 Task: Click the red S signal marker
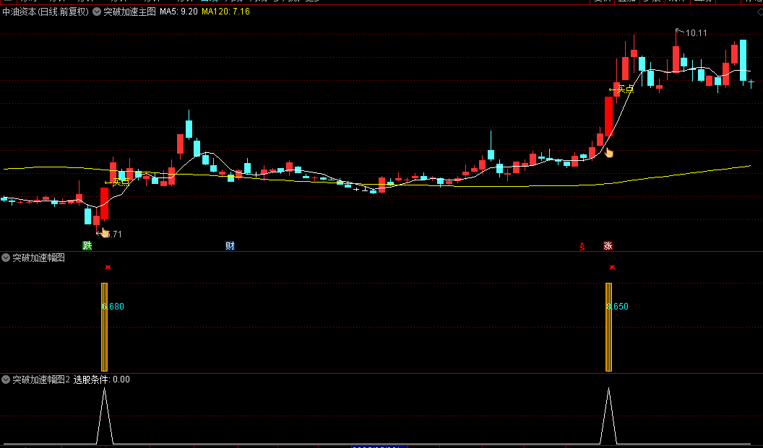click(582, 246)
